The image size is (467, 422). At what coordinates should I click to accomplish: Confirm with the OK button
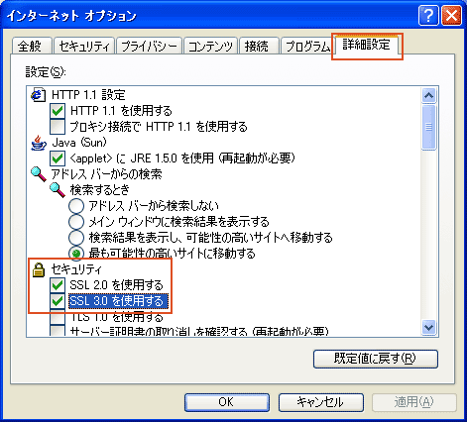(x=227, y=402)
